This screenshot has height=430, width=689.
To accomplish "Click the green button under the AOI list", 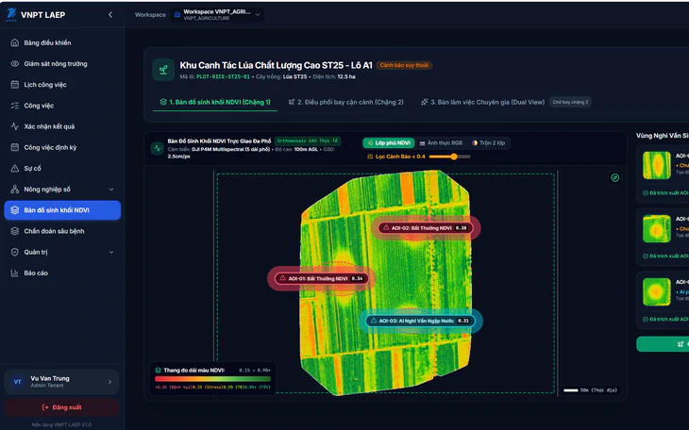I will [x=663, y=344].
